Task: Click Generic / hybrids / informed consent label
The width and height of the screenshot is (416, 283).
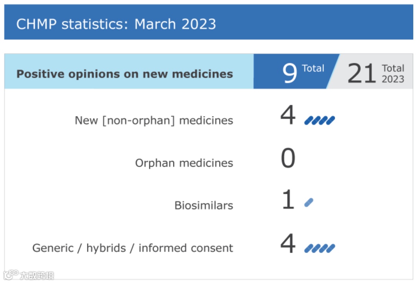Action: 133,248
